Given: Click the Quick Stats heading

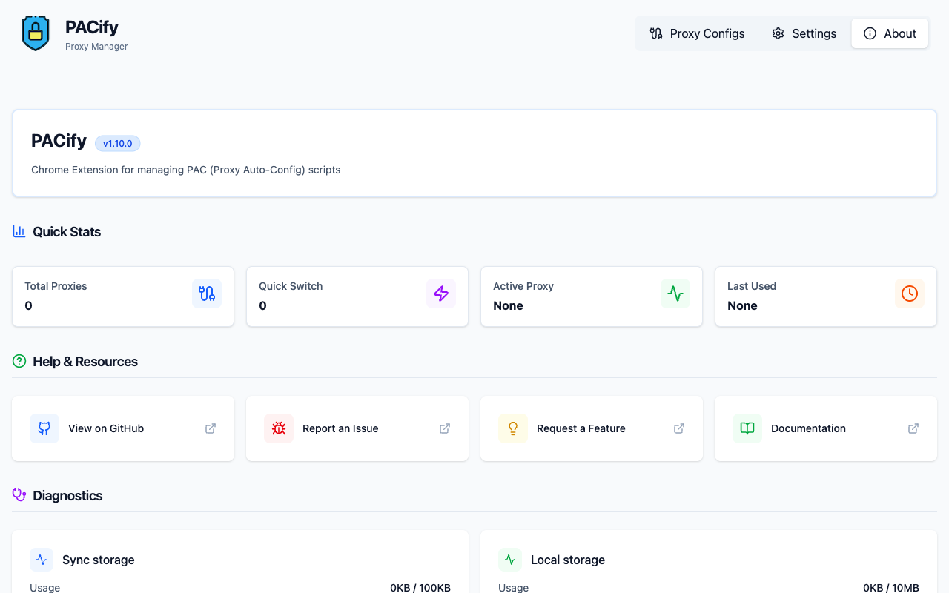Looking at the screenshot, I should click(x=67, y=231).
